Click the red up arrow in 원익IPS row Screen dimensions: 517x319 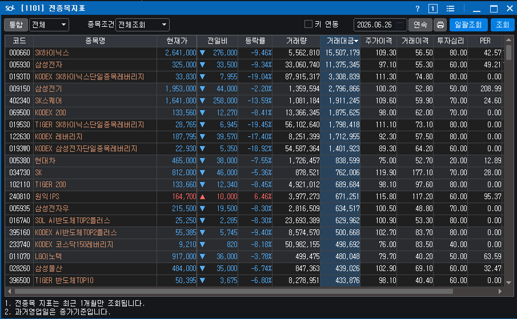(202, 197)
